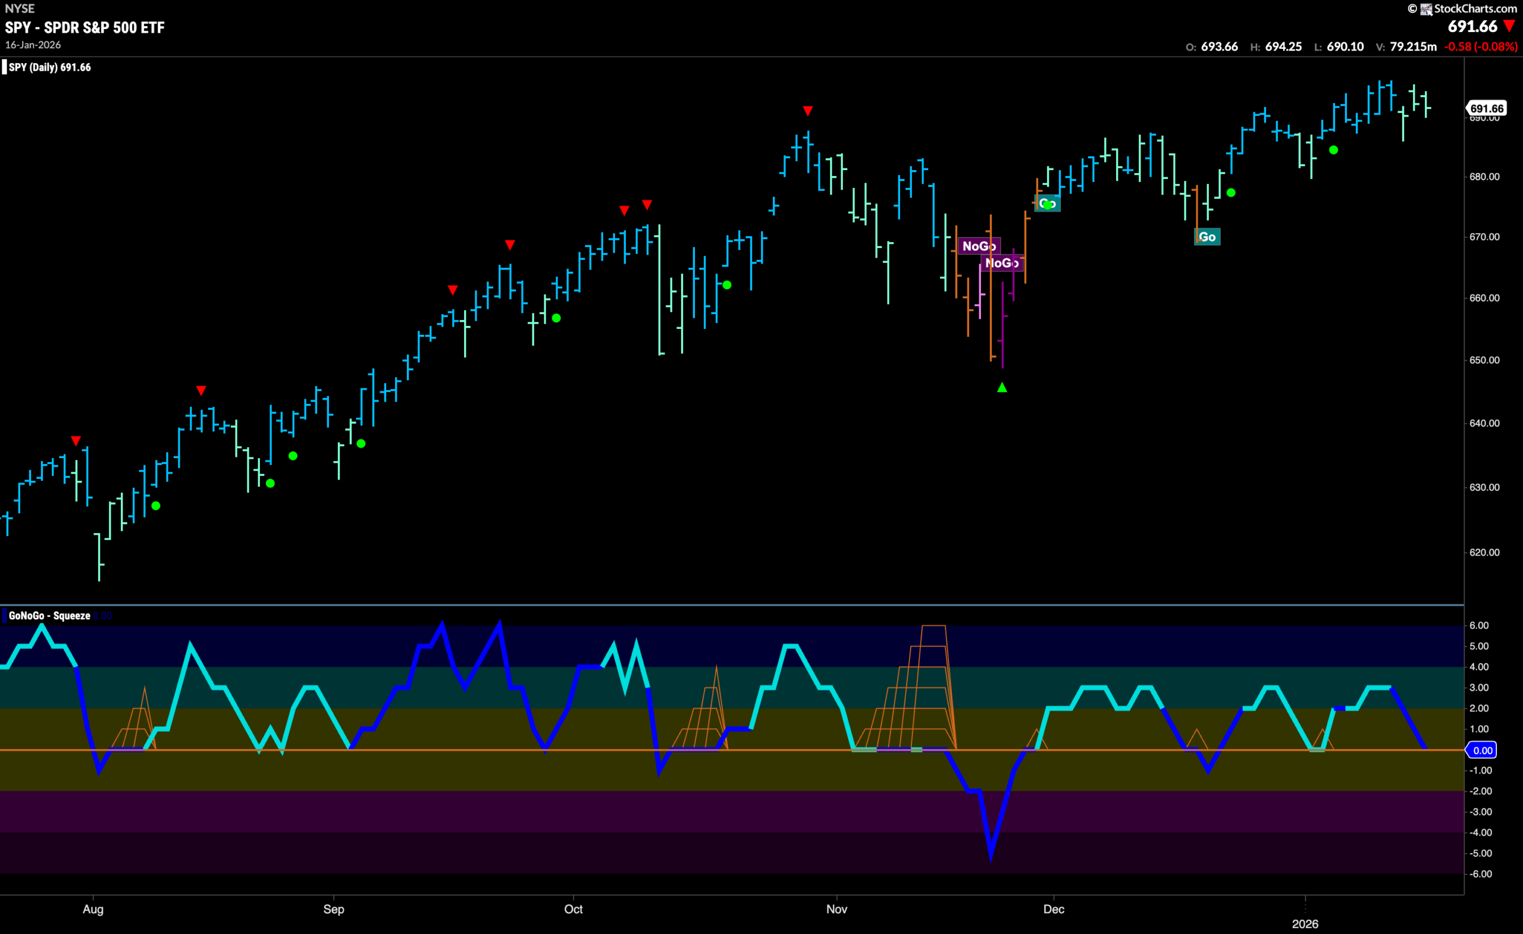Click the 650.00 price axis label
Viewport: 1523px width, 934px height.
coord(1484,361)
